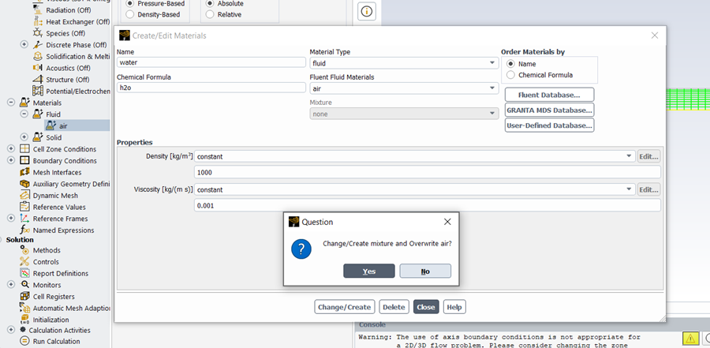Click the Potential/Electrochemistry icon
This screenshot has height=348, width=710.
point(38,91)
